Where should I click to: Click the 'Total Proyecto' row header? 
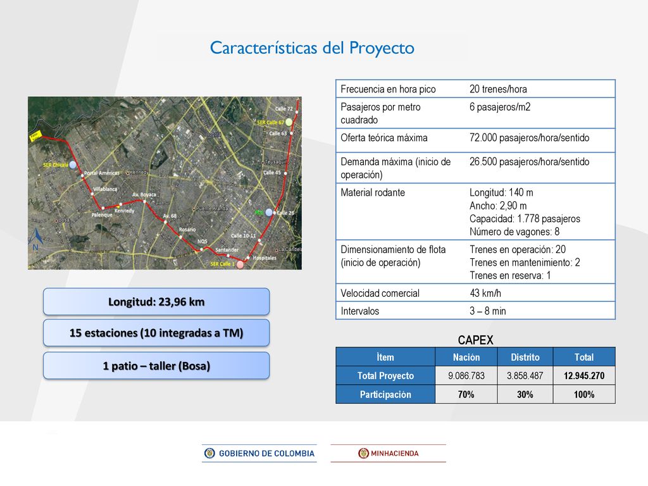385,376
